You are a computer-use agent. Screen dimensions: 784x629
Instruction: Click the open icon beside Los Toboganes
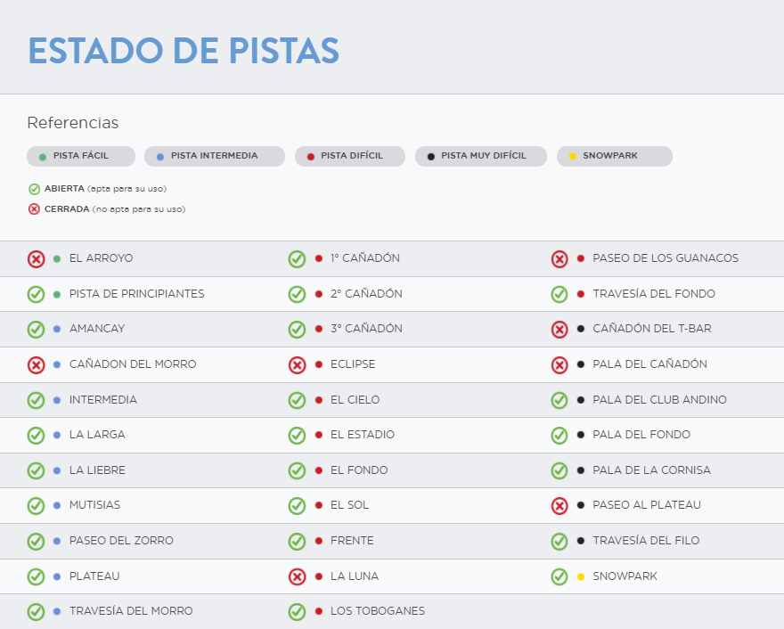(x=297, y=612)
